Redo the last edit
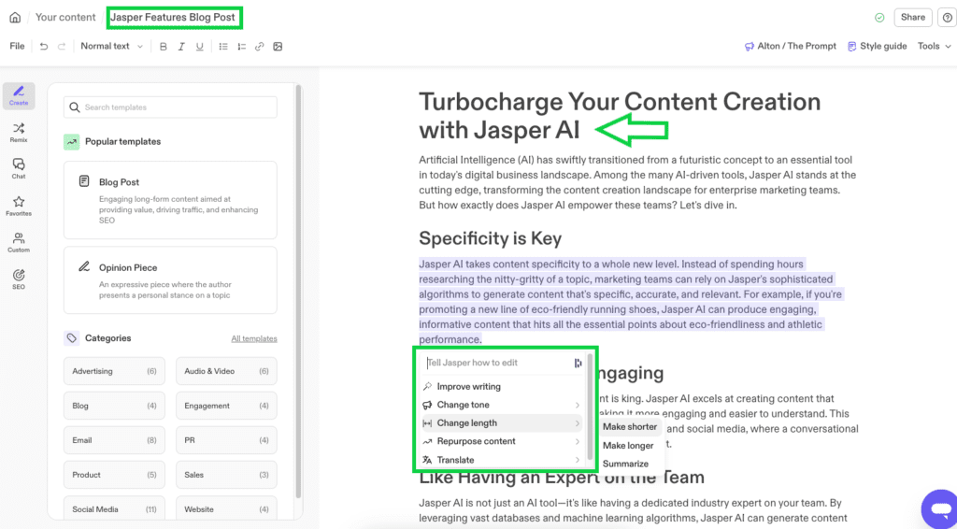Viewport: 957px width, 529px height. coord(62,47)
